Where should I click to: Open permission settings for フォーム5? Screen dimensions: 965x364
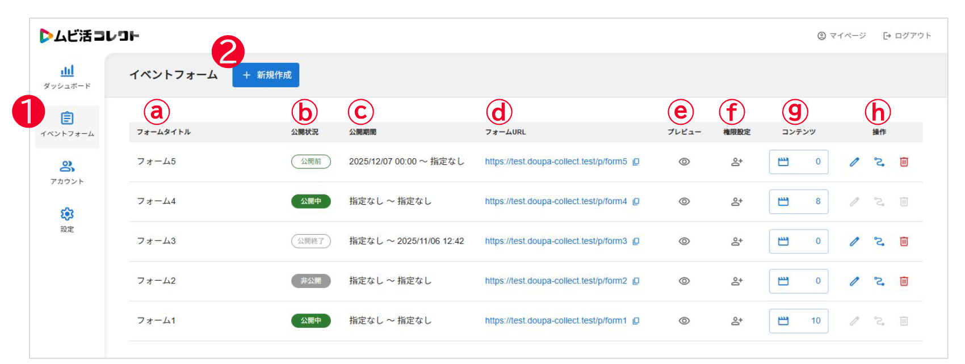coord(737,162)
